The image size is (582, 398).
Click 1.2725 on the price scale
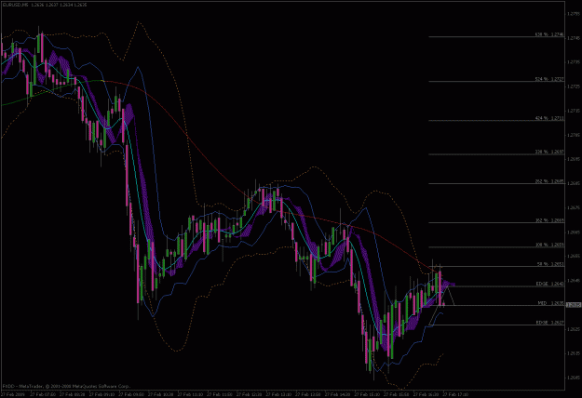click(574, 86)
